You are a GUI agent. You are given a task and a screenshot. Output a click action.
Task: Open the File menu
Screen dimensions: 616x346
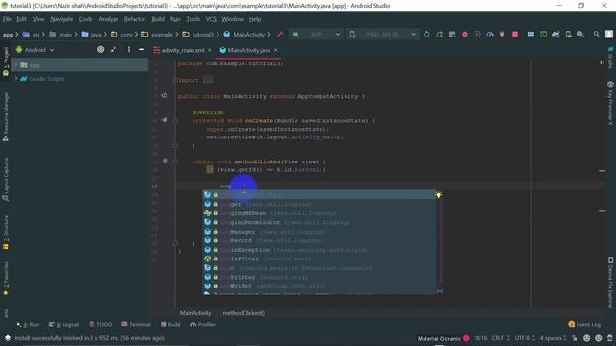[7, 19]
